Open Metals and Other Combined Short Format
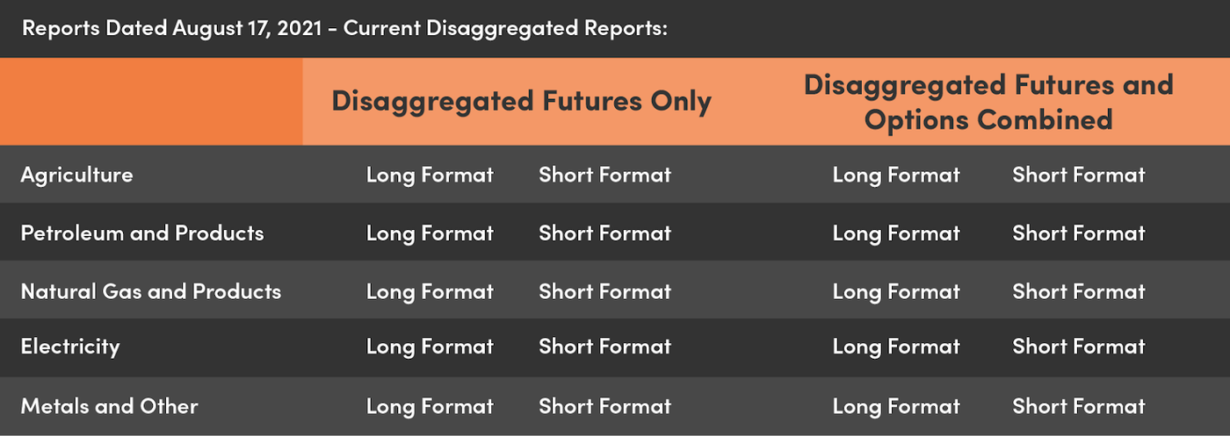 pyautogui.click(x=1078, y=406)
